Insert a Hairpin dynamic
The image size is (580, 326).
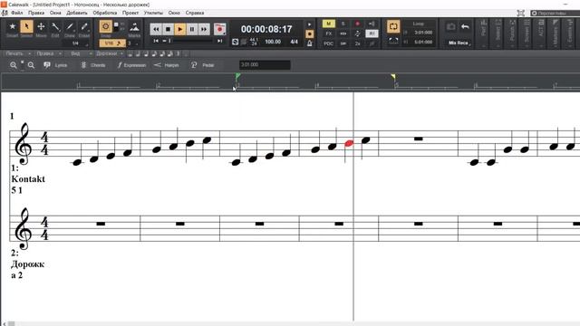(x=167, y=65)
